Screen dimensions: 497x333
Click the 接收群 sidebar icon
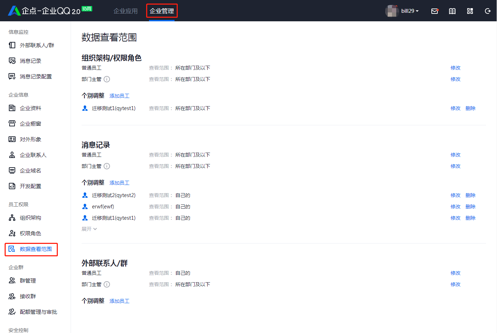pyautogui.click(x=12, y=296)
